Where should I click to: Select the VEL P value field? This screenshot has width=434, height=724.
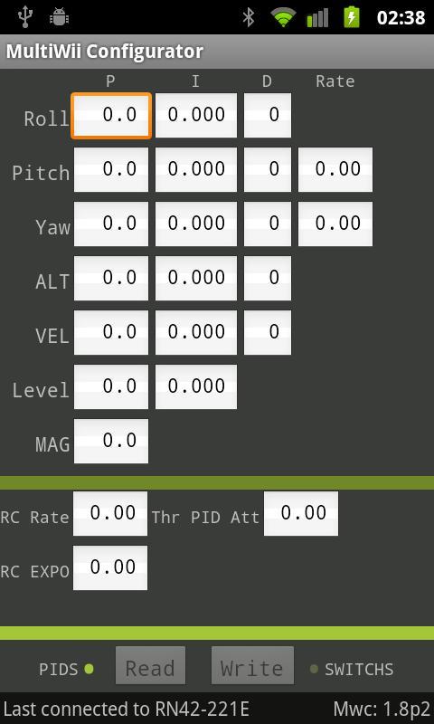(111, 332)
